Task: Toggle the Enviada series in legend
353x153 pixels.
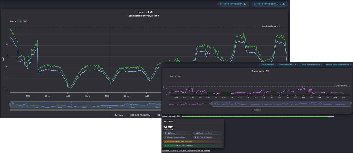Action: [x=117, y=115]
